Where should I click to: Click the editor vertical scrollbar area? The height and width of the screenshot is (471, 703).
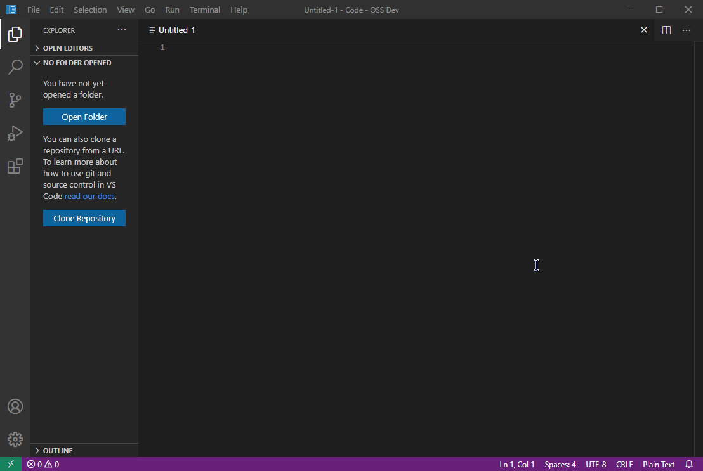coord(699,248)
